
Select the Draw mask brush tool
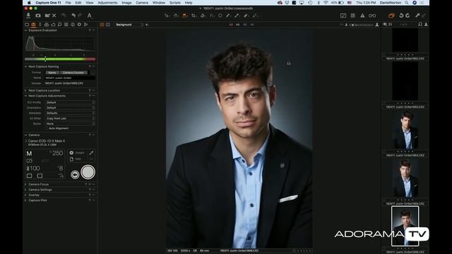point(229,16)
